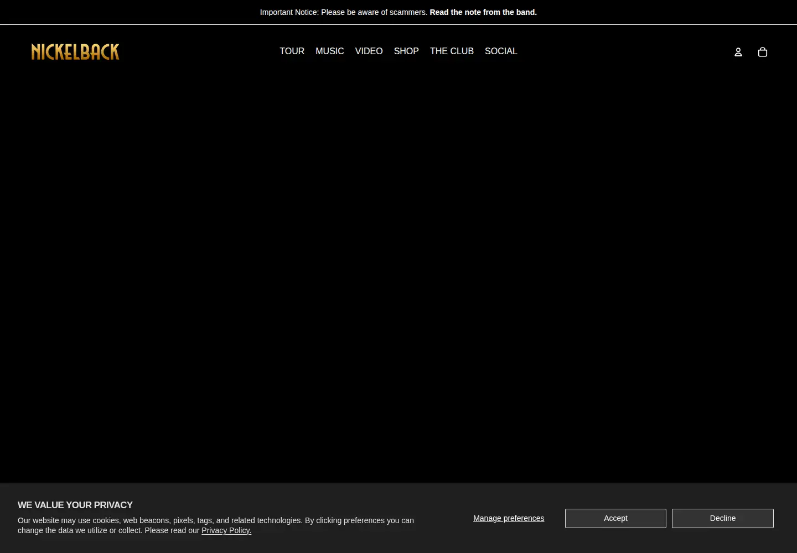Image resolution: width=797 pixels, height=553 pixels.
Task: Accept the cookie privacy notice
Action: [615, 518]
